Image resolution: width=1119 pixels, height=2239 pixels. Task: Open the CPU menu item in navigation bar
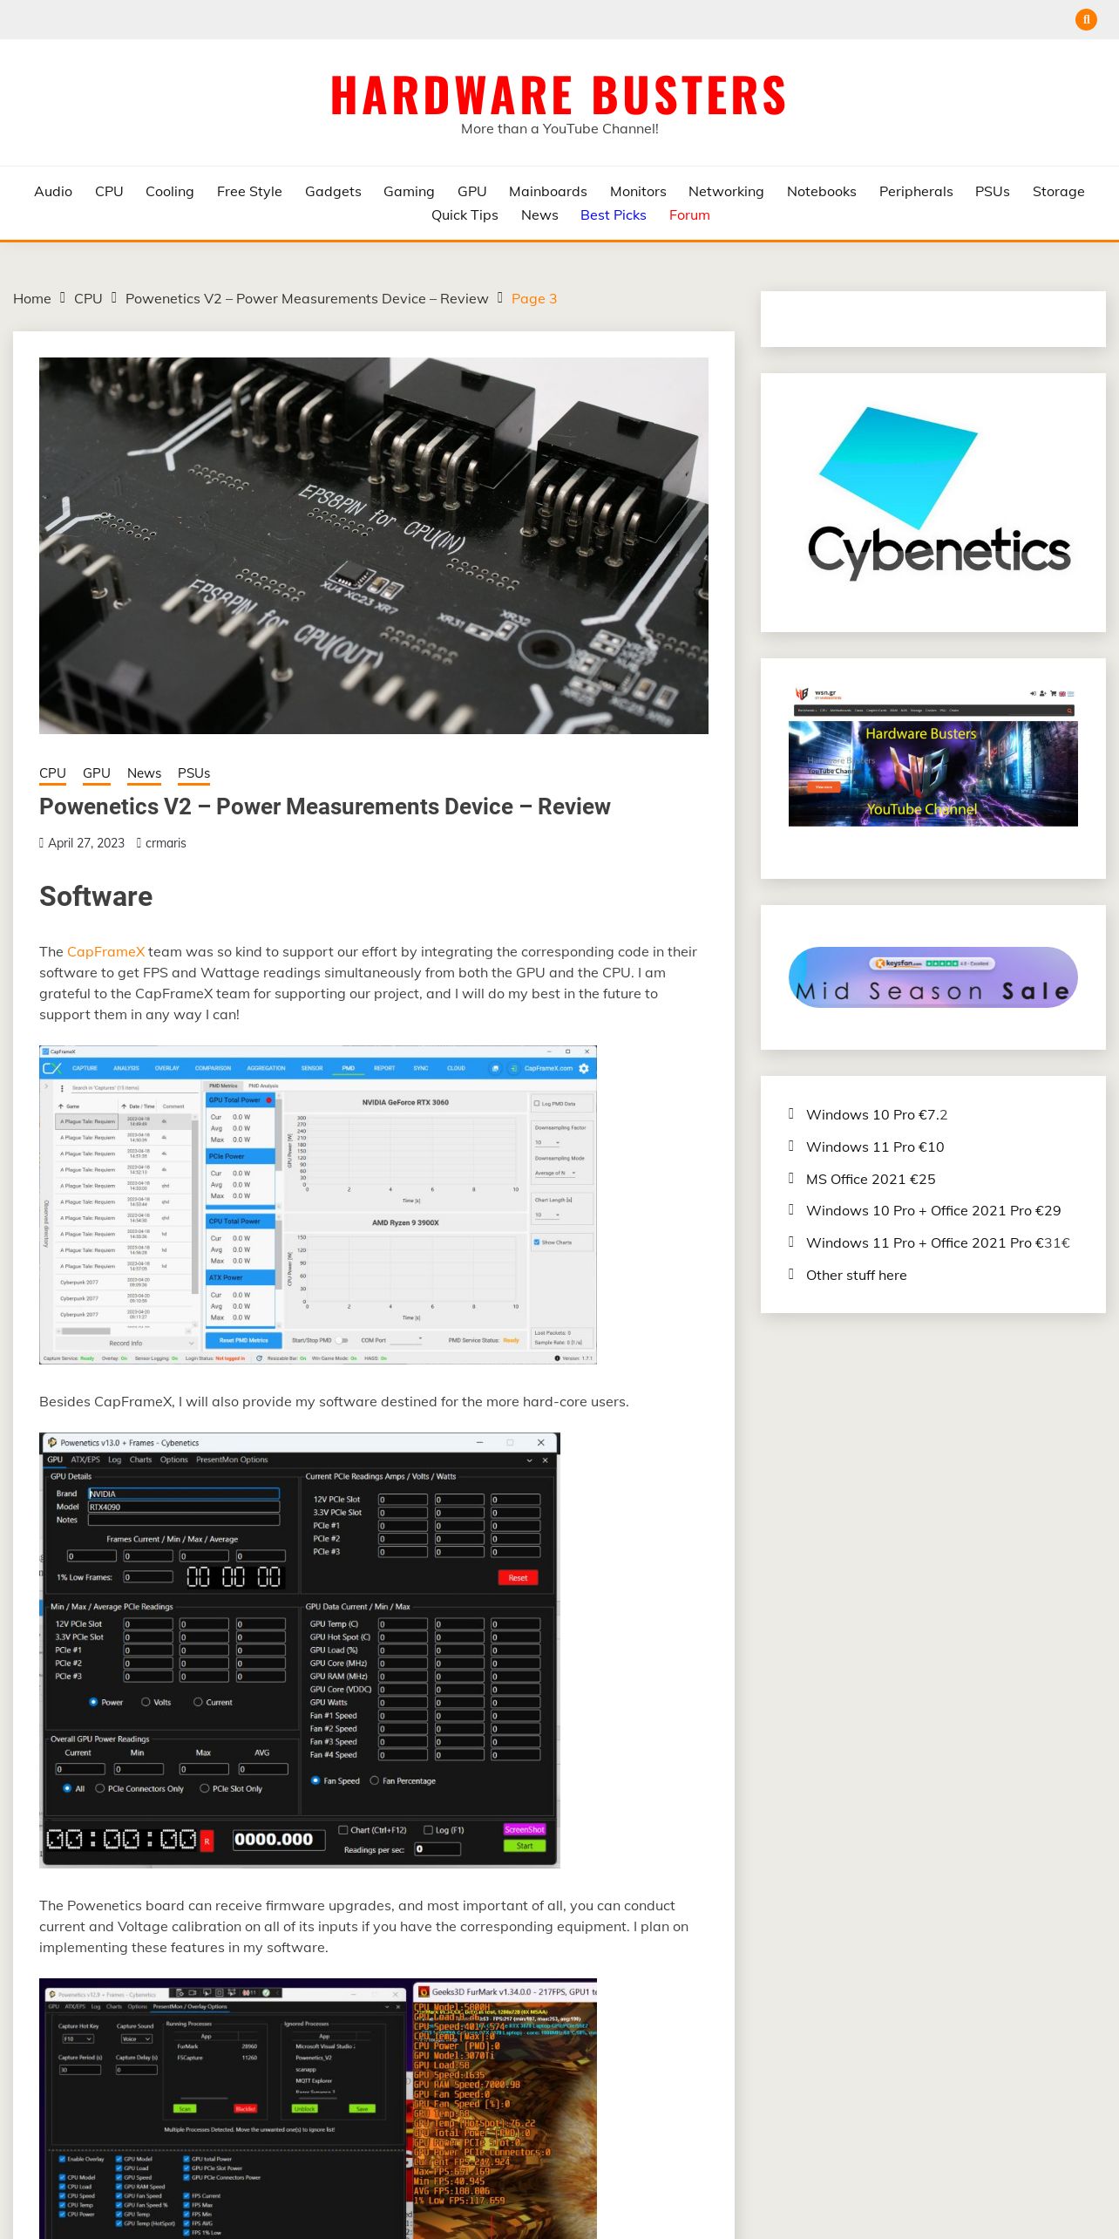tap(109, 191)
